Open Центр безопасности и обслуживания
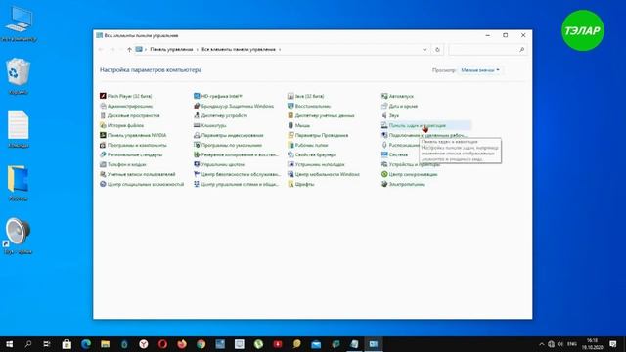 237,174
